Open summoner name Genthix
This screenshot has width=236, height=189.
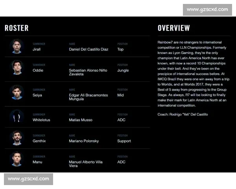click(x=39, y=141)
